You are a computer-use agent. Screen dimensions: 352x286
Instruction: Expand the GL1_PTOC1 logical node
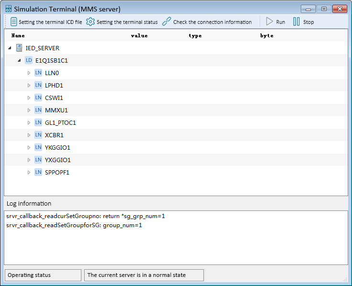29,123
